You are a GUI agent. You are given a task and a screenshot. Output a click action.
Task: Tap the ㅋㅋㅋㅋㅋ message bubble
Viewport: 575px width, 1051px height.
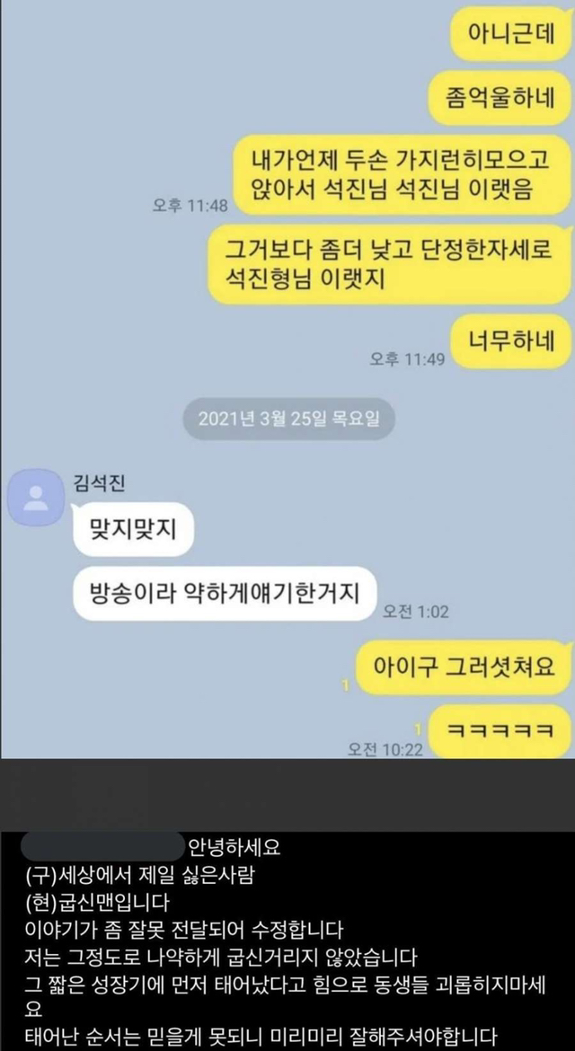pyautogui.click(x=500, y=730)
